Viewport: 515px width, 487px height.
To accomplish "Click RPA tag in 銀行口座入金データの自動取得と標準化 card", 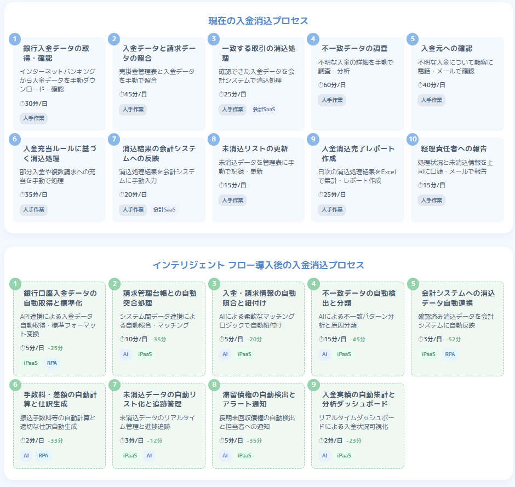I will pyautogui.click(x=52, y=363).
